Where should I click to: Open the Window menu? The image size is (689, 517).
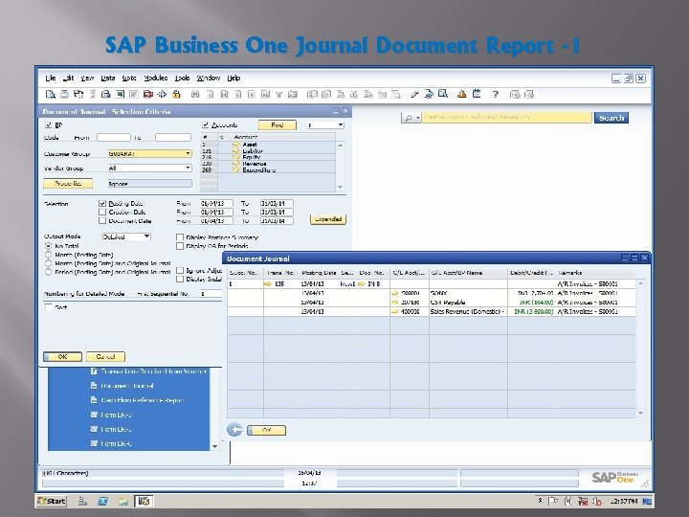tap(209, 79)
